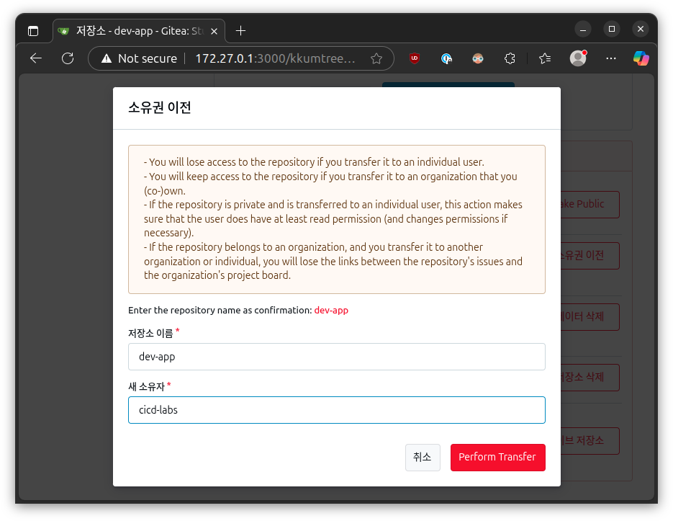Click the red dev-app confirmation text
Image resolution: width=673 pixels, height=521 pixels.
point(331,310)
